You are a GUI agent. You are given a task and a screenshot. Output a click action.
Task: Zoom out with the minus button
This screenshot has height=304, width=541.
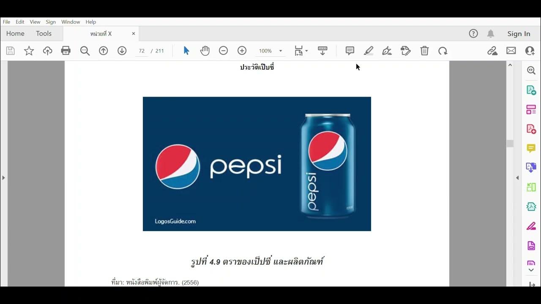pos(224,51)
